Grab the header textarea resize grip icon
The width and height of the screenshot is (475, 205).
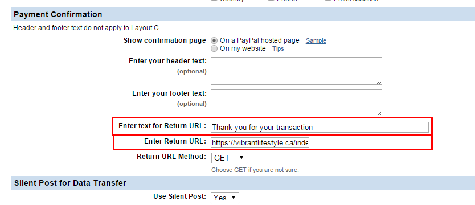pyautogui.click(x=379, y=82)
